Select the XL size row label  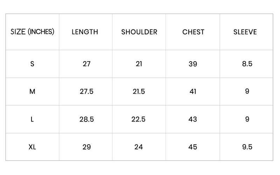pos(33,147)
